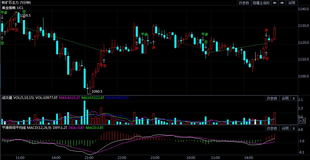
Task: Click 改参数 in the volume panel
Action: (272, 99)
